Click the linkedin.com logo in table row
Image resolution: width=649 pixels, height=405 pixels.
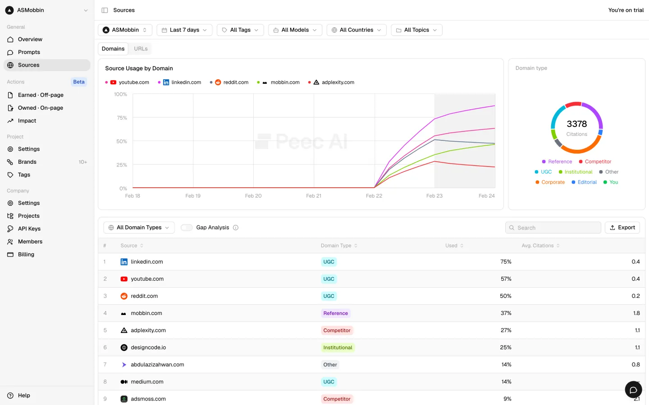(124, 262)
